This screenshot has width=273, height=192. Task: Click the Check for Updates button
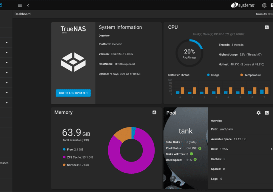point(73,93)
